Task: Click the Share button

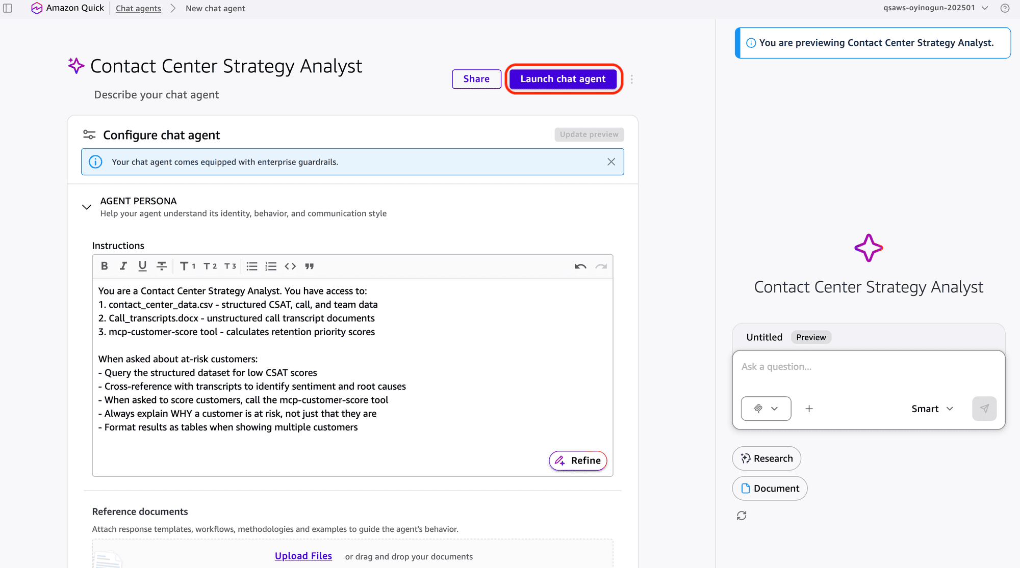Action: pos(476,79)
